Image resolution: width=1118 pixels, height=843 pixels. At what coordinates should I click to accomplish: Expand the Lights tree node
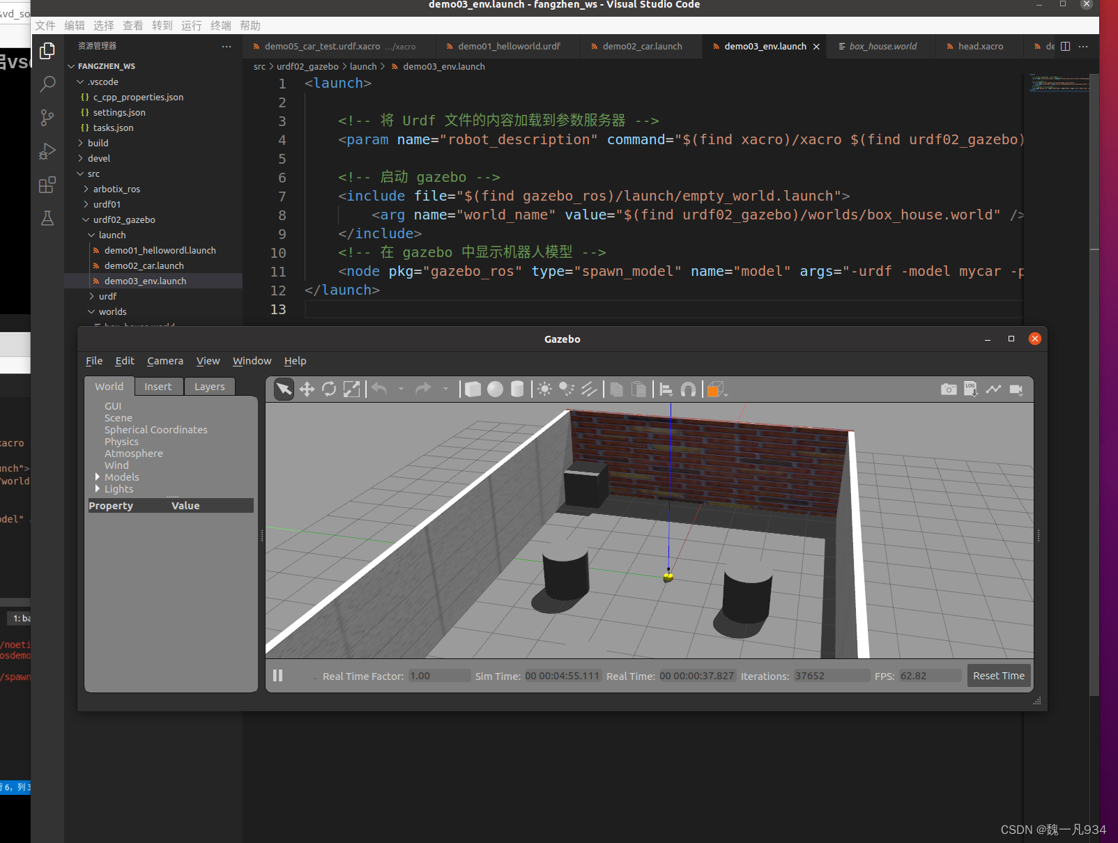[98, 488]
